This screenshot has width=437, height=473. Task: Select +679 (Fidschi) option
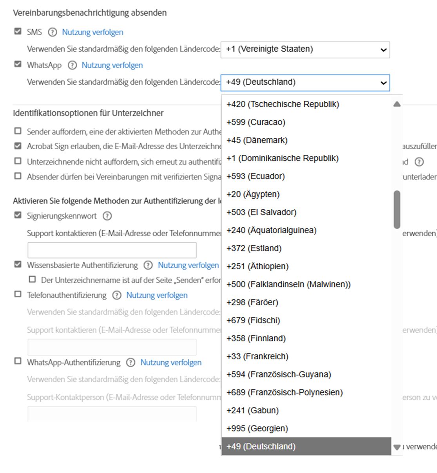click(x=306, y=321)
